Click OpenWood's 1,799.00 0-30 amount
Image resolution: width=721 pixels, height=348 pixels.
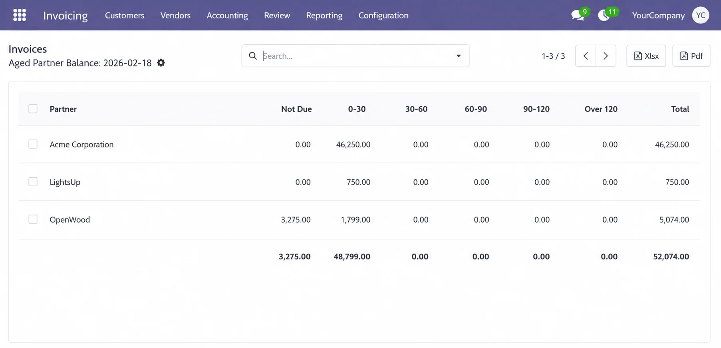click(355, 219)
